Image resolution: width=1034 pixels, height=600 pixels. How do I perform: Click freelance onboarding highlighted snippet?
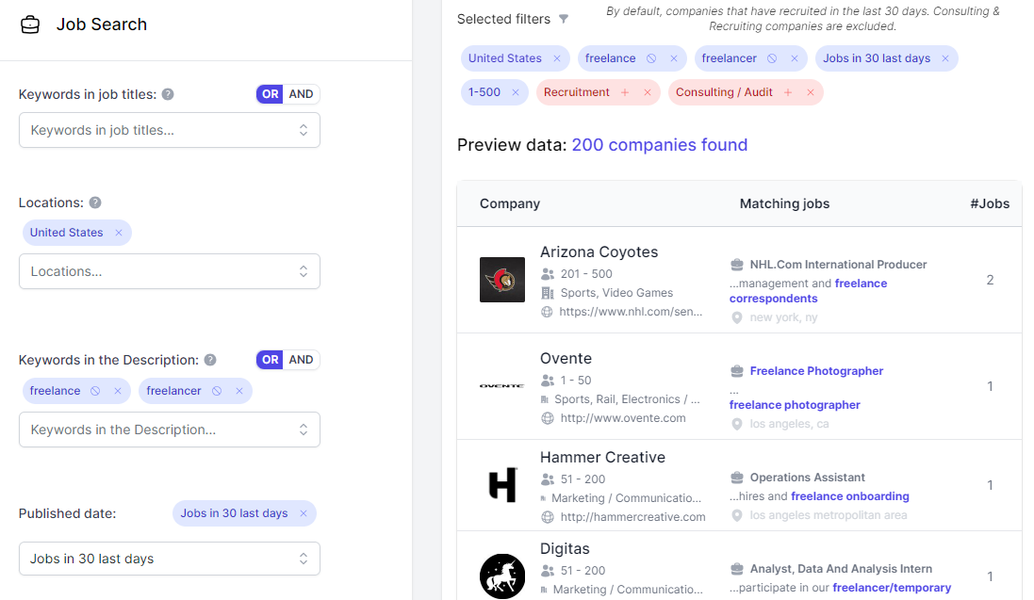tap(850, 496)
